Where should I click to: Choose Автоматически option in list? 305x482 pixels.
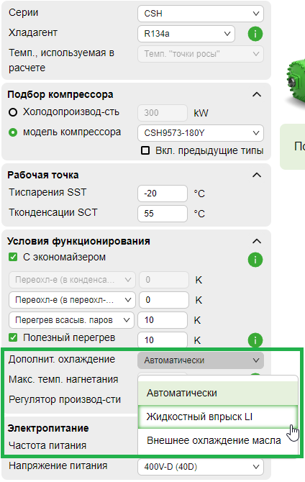(218, 393)
